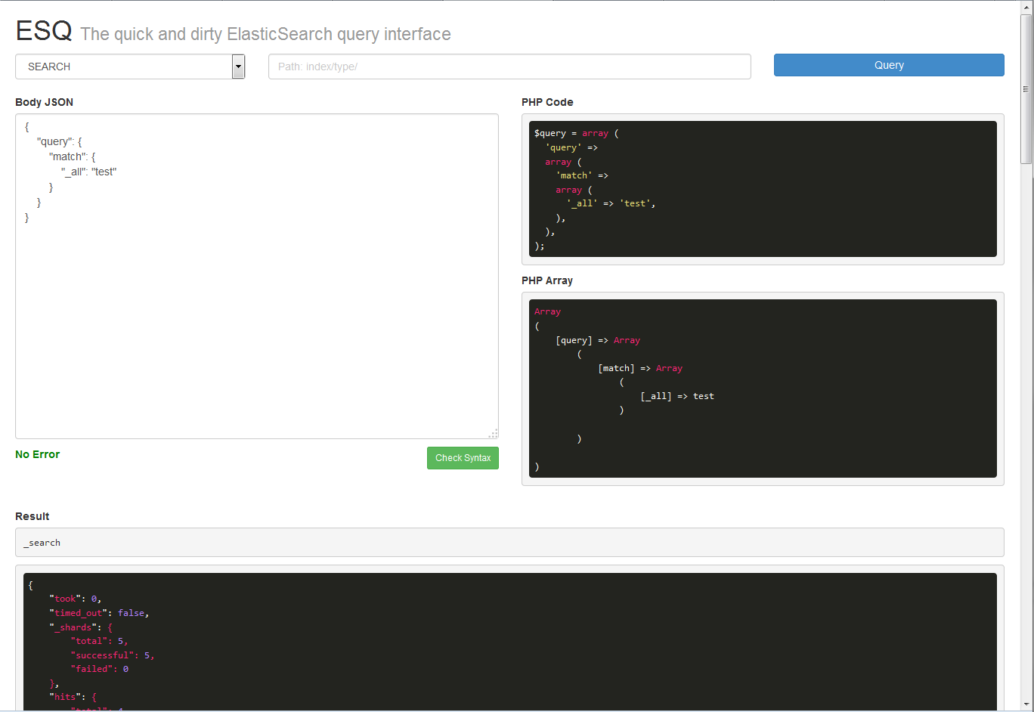Screen dimensions: 1034x712
Task: Run the request with the Query button
Action: click(x=889, y=65)
